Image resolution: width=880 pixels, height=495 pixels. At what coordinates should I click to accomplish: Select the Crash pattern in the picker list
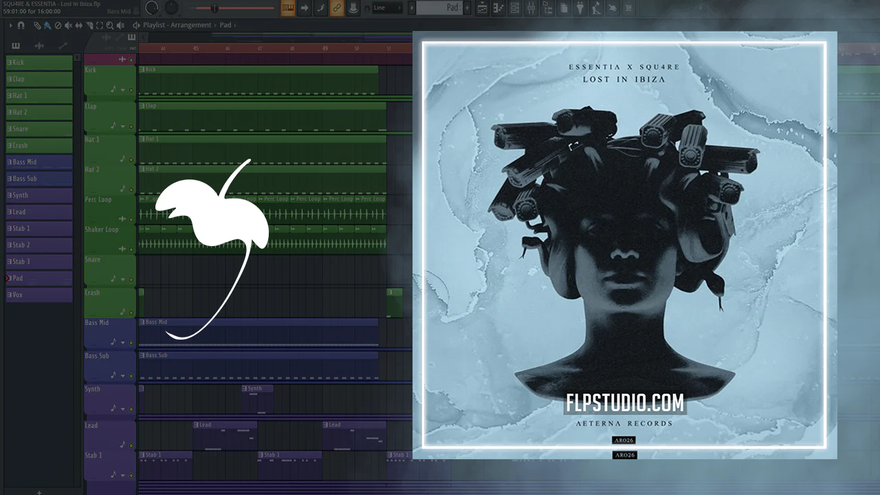(39, 145)
